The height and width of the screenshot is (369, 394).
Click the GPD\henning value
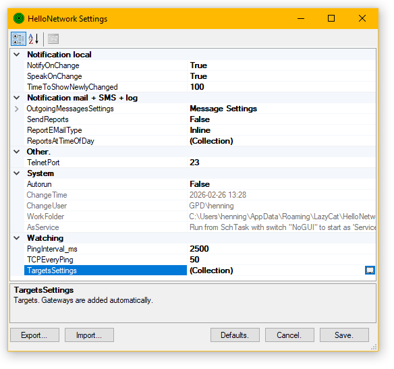point(212,206)
